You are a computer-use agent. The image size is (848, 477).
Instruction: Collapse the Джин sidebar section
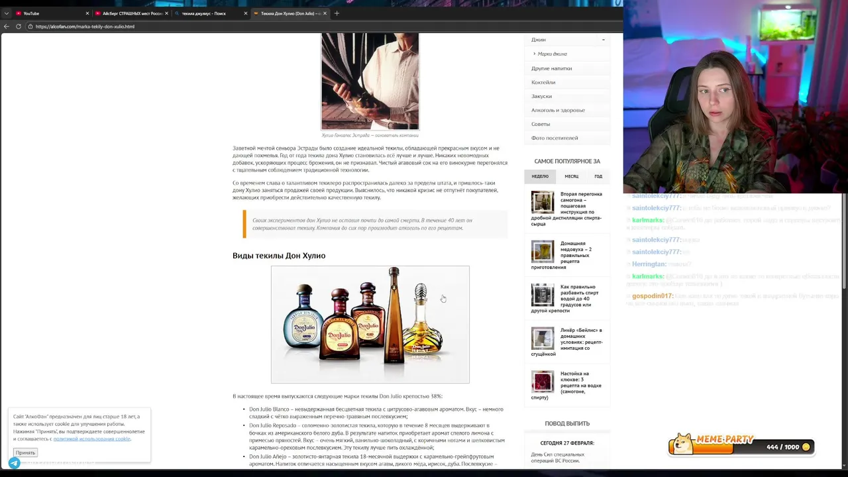tap(603, 40)
